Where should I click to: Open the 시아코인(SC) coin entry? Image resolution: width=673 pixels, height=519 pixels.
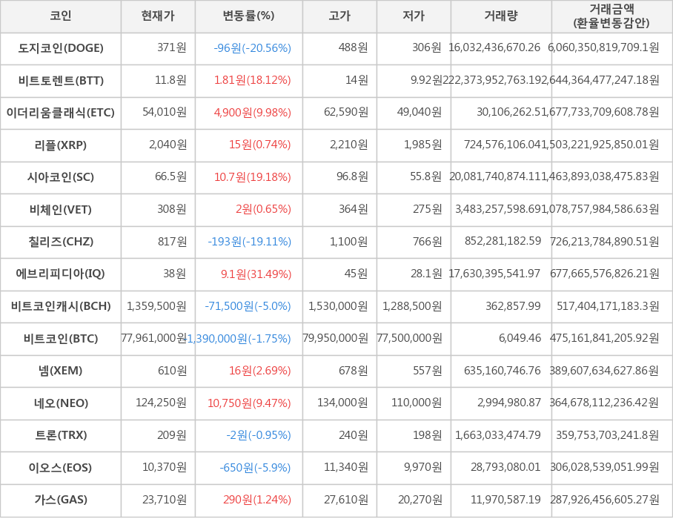pos(61,177)
